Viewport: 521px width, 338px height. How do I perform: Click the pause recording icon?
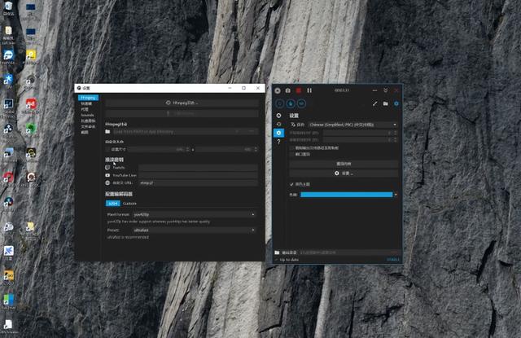click(309, 90)
